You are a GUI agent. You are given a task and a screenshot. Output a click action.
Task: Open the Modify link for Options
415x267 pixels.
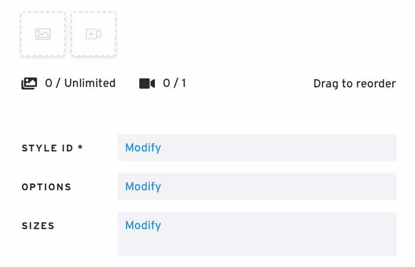coord(143,186)
